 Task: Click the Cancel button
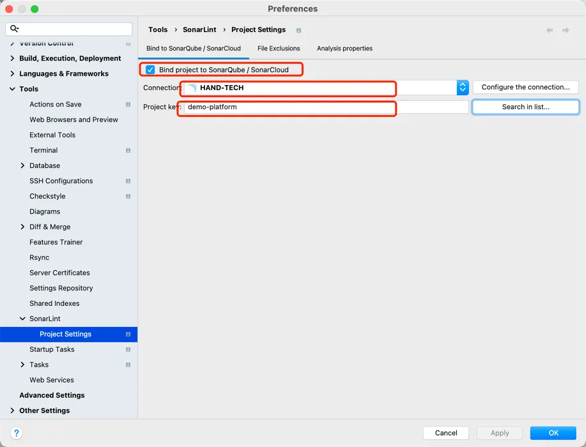point(446,433)
